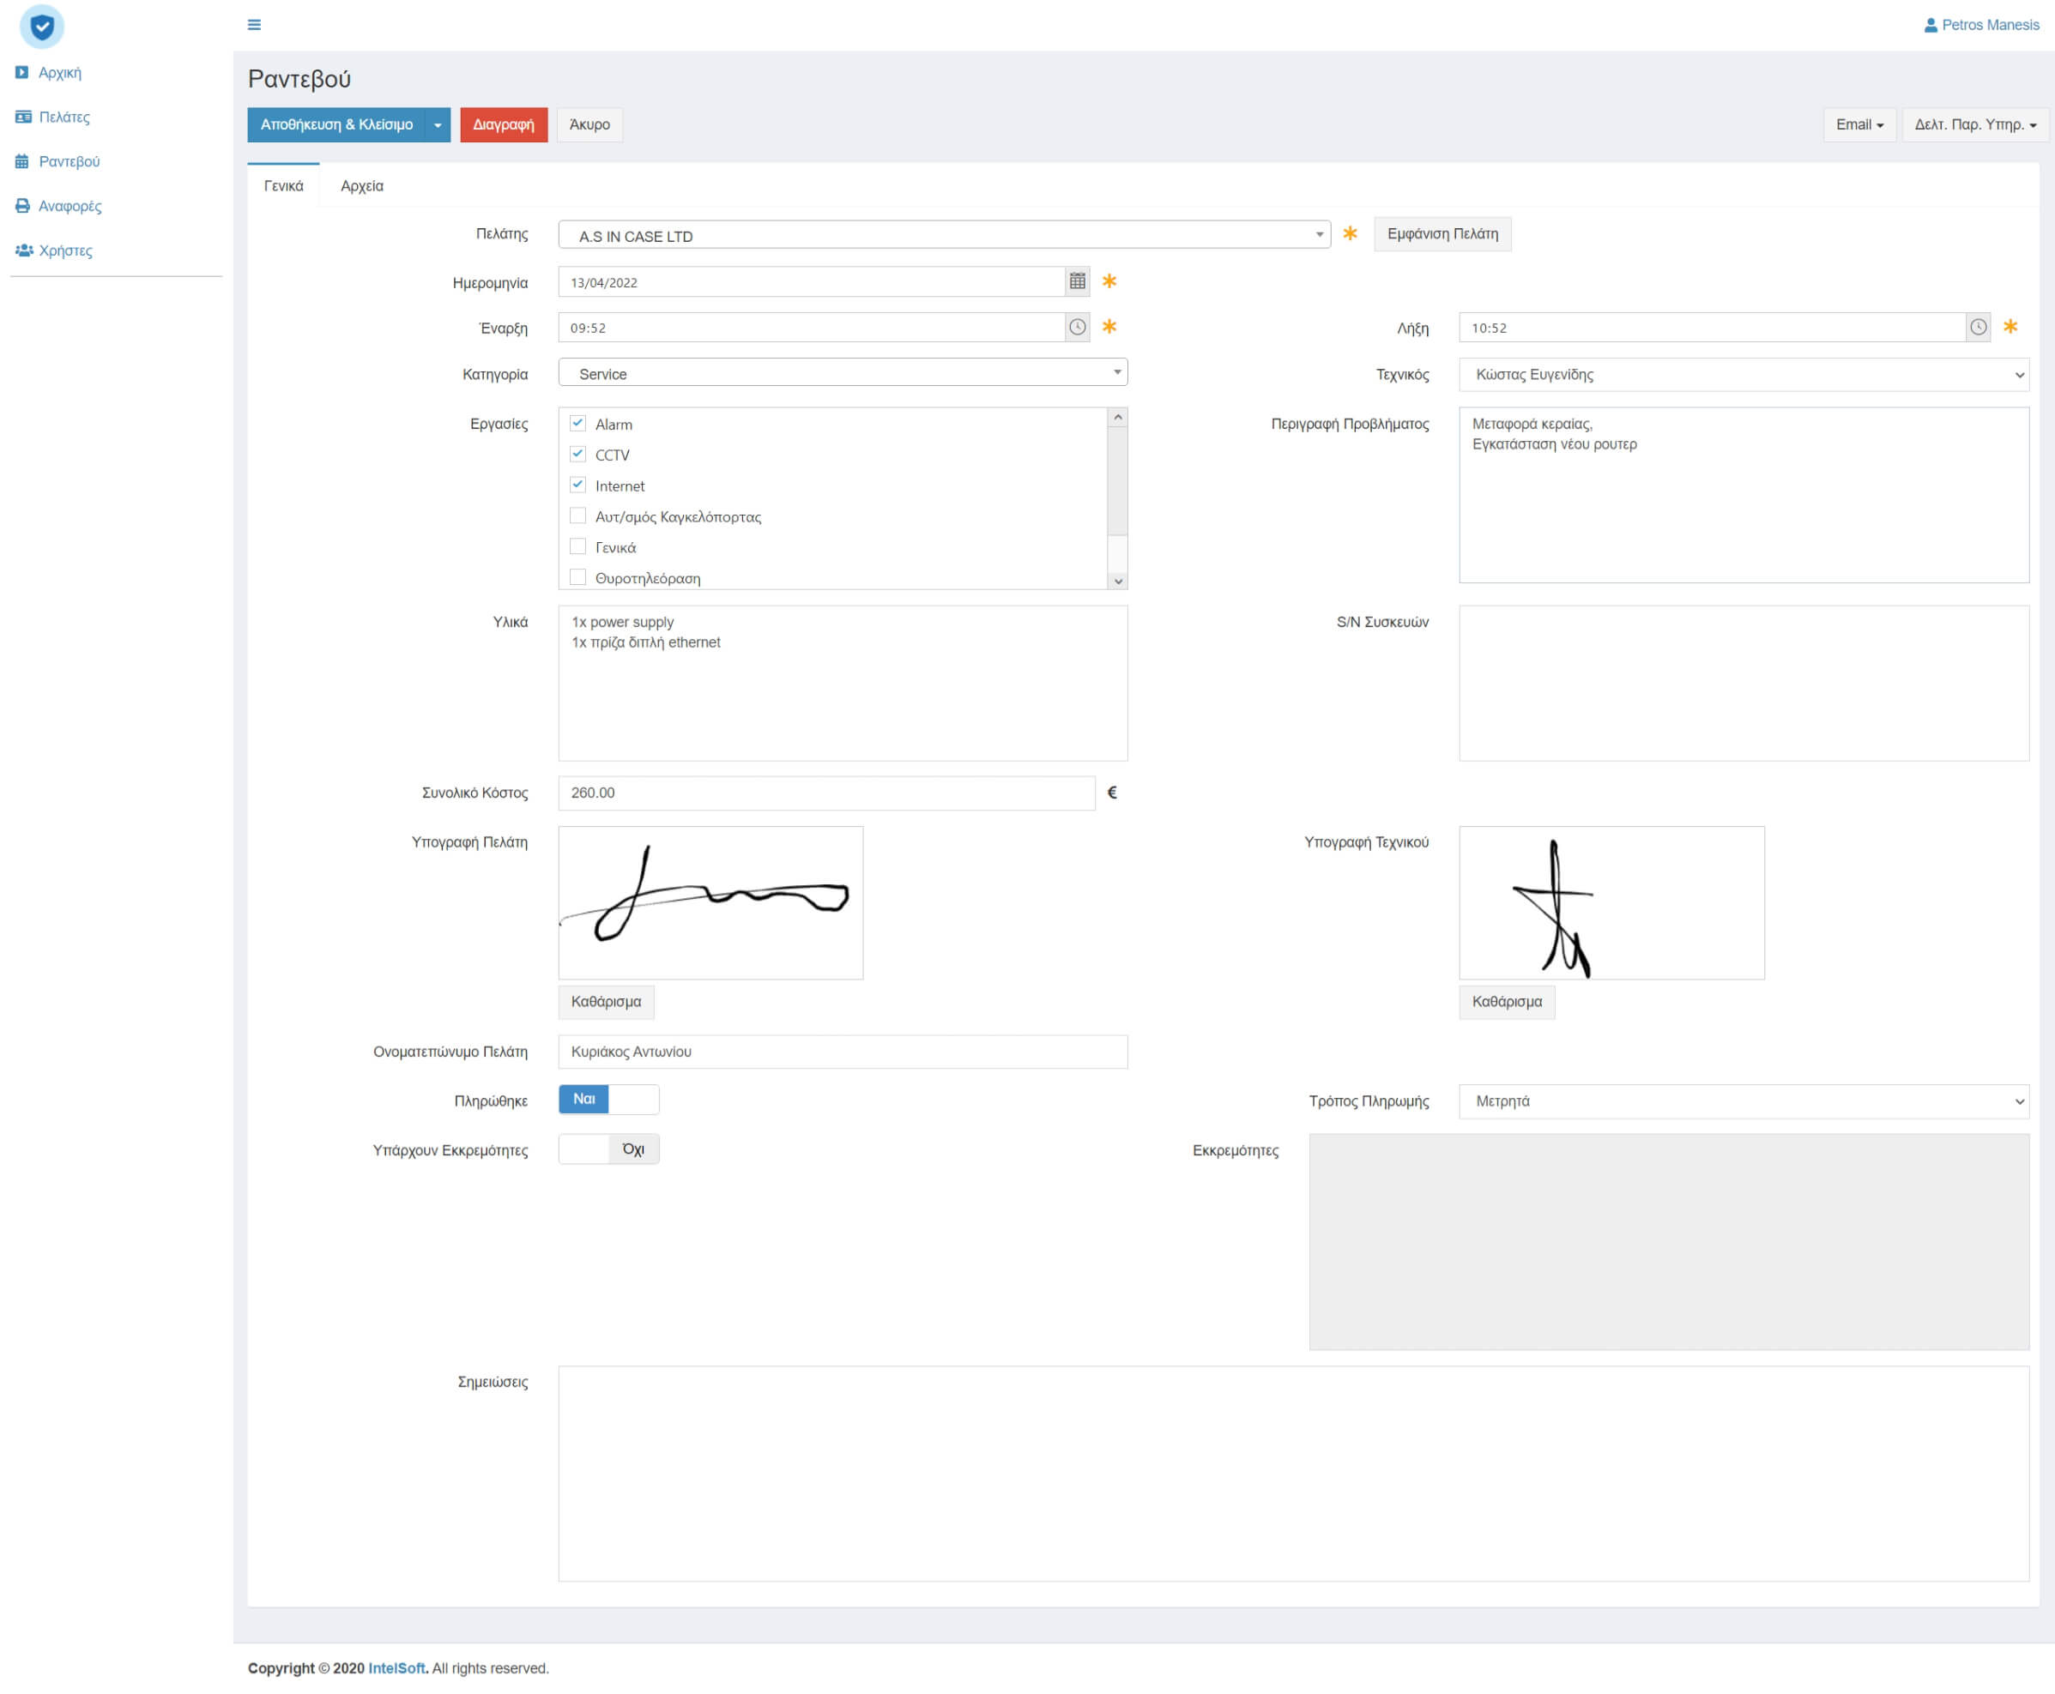The height and width of the screenshot is (1694, 2055).
Task: Click the hamburger menu icon
Action: pyautogui.click(x=254, y=24)
